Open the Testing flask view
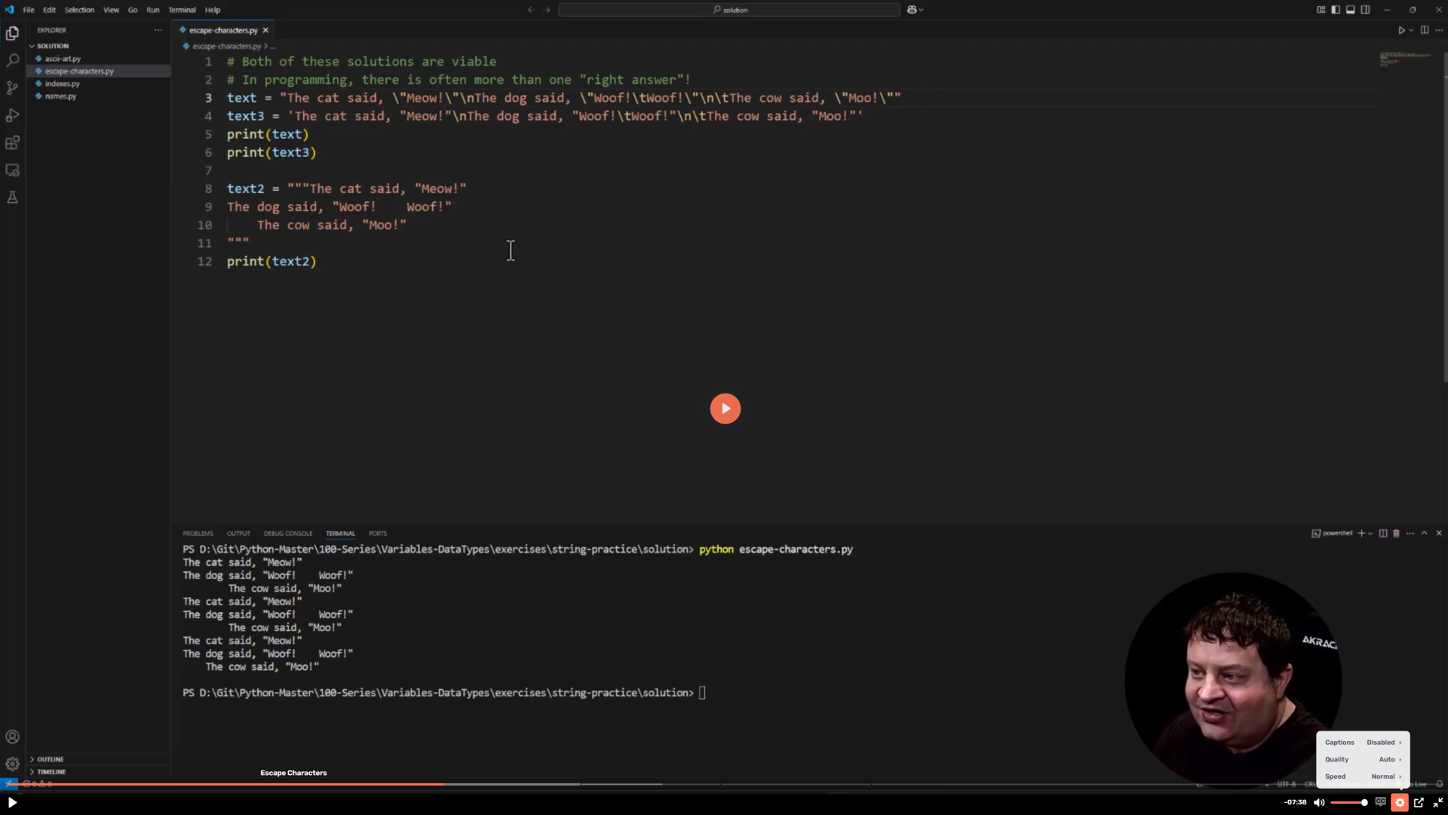 [x=12, y=198]
